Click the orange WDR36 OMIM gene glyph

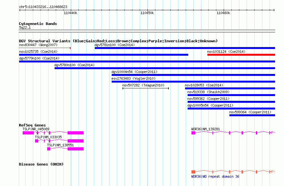click(233, 172)
